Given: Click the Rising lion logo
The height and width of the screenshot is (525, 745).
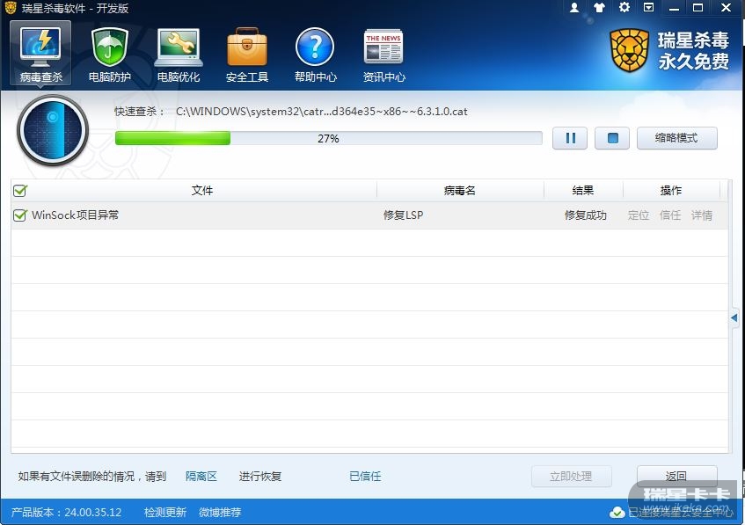Looking at the screenshot, I should click(x=629, y=50).
